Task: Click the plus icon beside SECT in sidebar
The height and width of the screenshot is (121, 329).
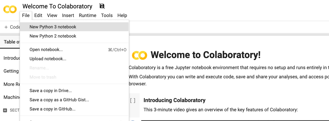Action: point(5,110)
